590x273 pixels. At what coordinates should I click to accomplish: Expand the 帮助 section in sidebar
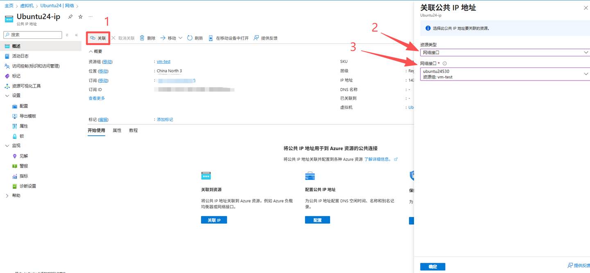7,196
